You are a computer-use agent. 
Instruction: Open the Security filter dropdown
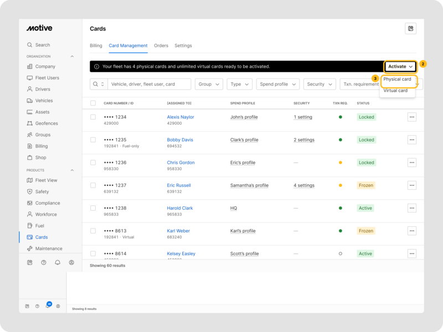point(320,84)
